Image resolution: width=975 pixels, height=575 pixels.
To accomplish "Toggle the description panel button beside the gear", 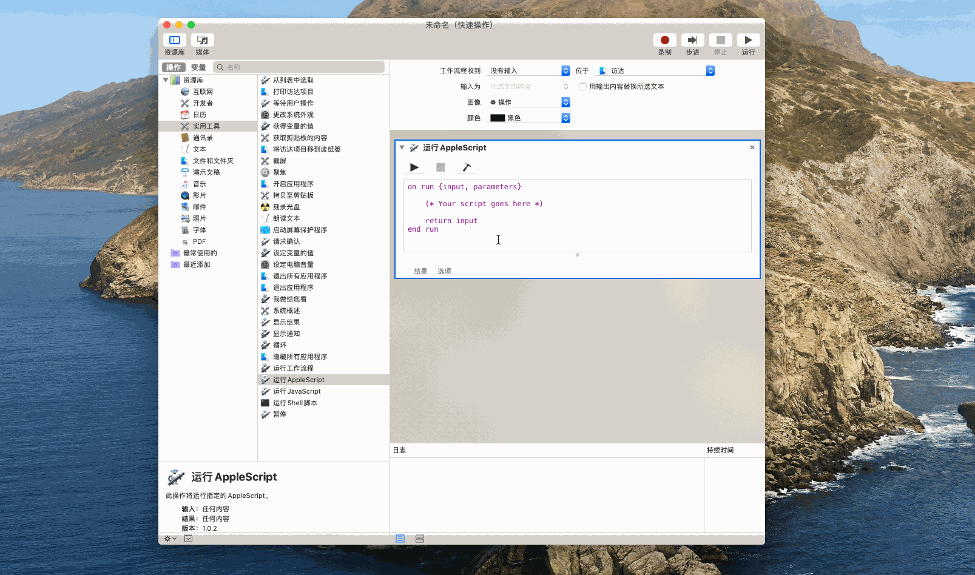I will 189,539.
